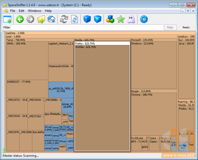Screen dimensions: 198x160
Task: Select the Doperausb1162de block
Action: click(x=61, y=73)
